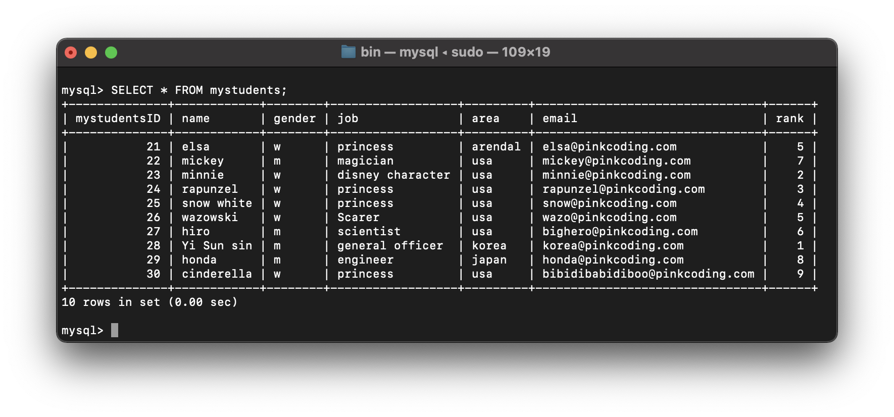Click the email mickey@pinkcoding.com
This screenshot has height=417, width=894.
click(616, 161)
